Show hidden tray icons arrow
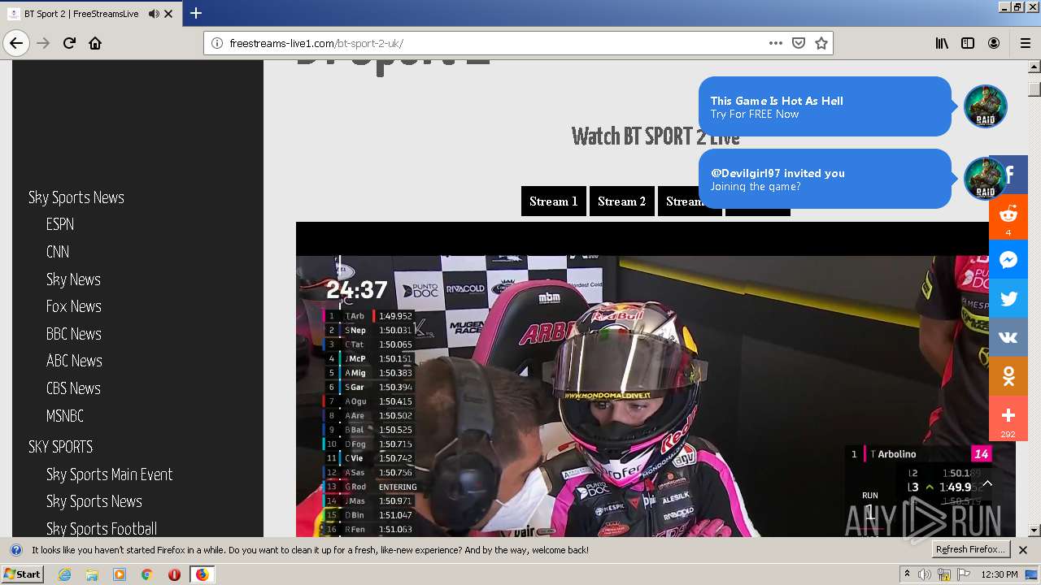1041x585 pixels. 908,574
